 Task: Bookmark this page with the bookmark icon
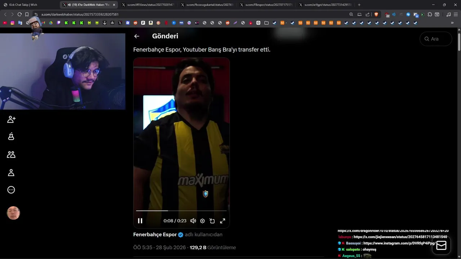point(27,14)
